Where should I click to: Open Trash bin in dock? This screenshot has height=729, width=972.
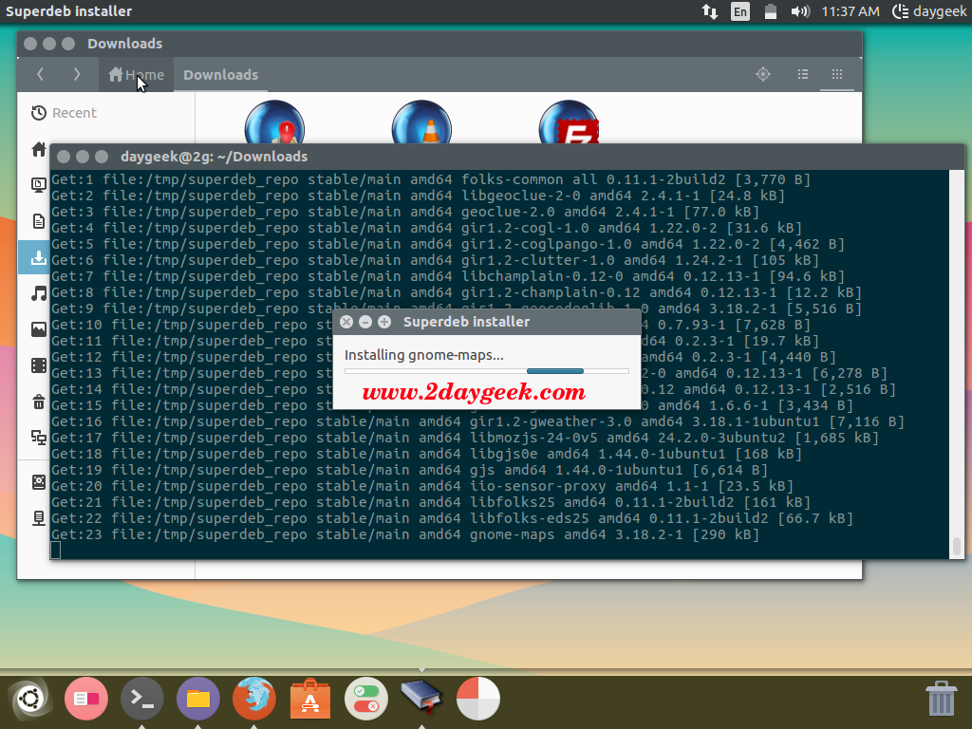tap(941, 699)
